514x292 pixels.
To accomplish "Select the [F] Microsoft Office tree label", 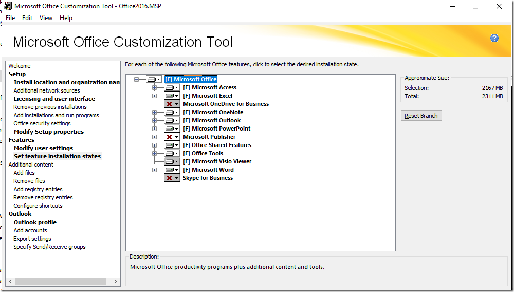I will coord(191,79).
